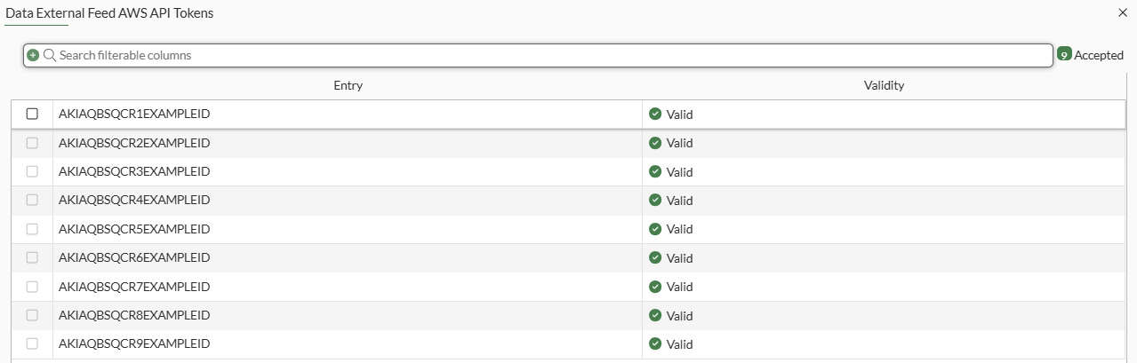
Task: Click Valid checkmark icon for AKIAQBSQCR3EXAMPLEID
Action: 655,171
